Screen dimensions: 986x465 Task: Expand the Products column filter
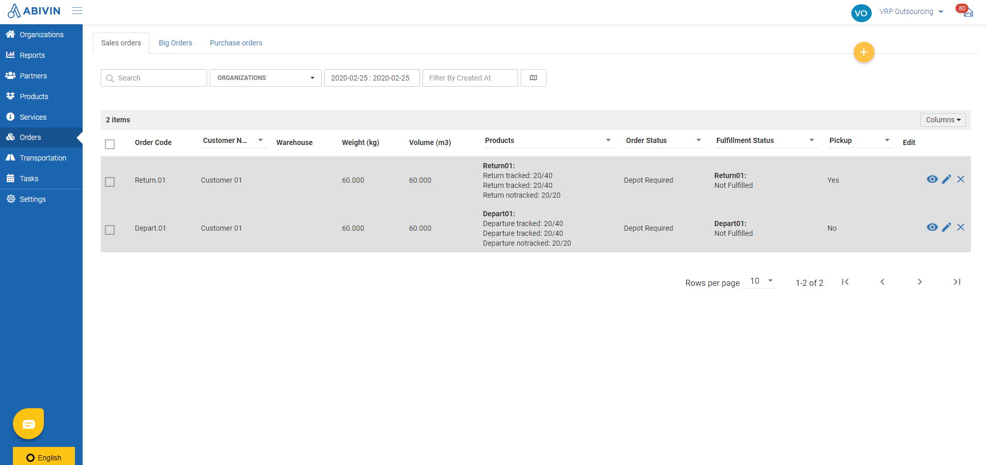click(x=608, y=140)
